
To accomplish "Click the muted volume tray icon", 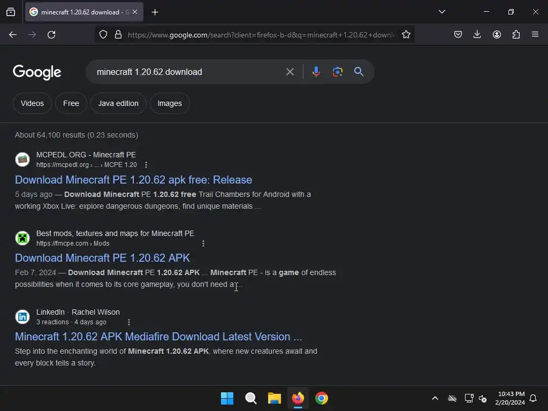I will point(483,398).
